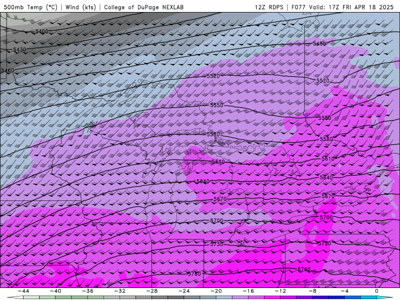Viewport: 400px width, 300px height.
Task: Click the −20 colorbar tick label
Action: 216,291
